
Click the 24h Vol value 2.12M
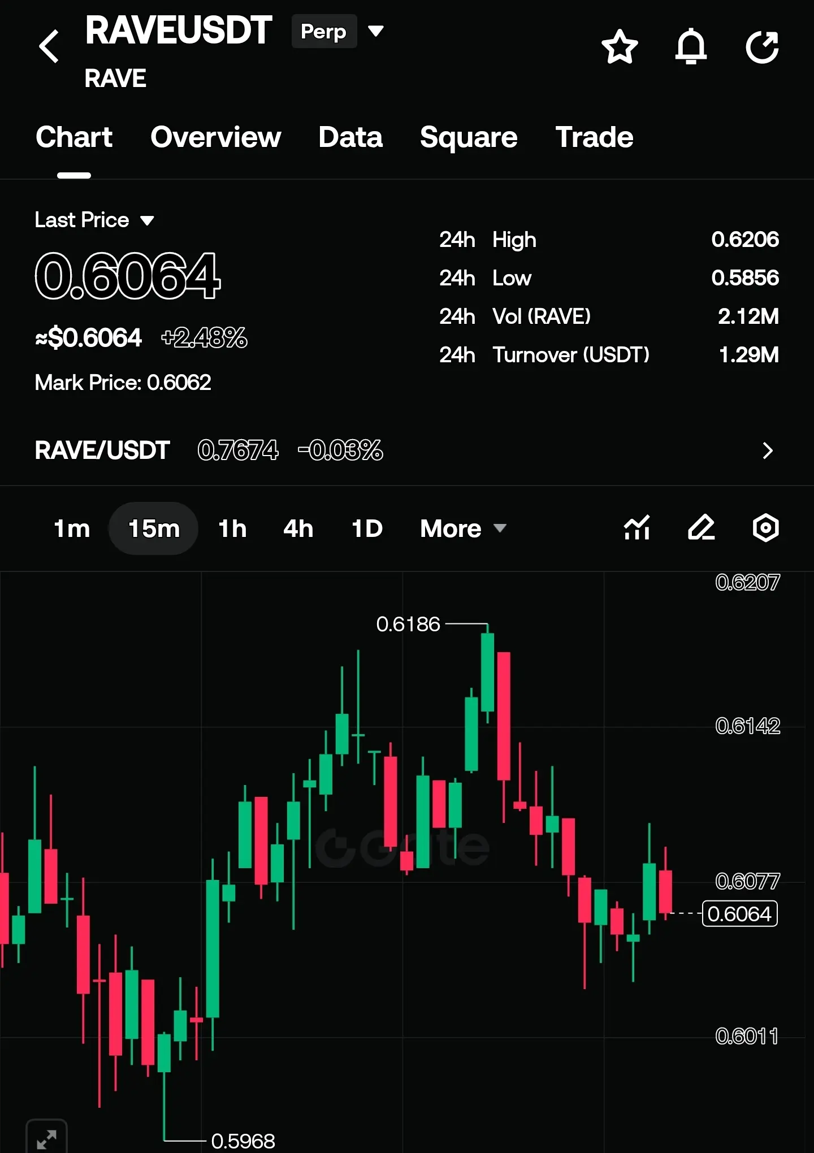point(748,317)
